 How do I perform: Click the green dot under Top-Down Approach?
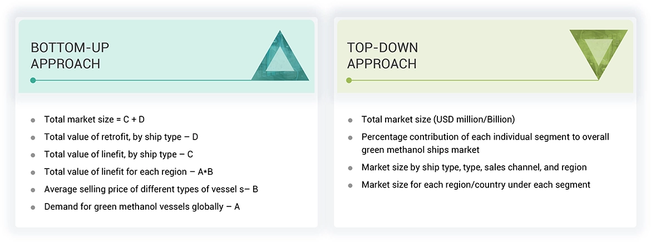[349, 81]
